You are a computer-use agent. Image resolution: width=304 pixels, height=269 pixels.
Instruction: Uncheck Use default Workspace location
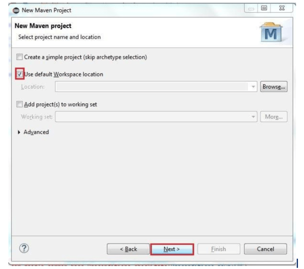19,74
